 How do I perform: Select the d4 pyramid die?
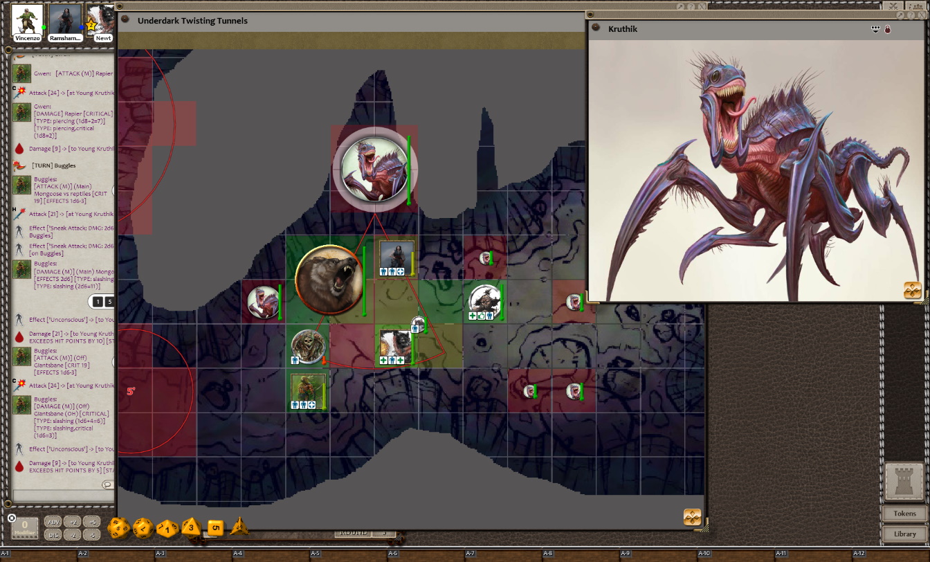[239, 527]
